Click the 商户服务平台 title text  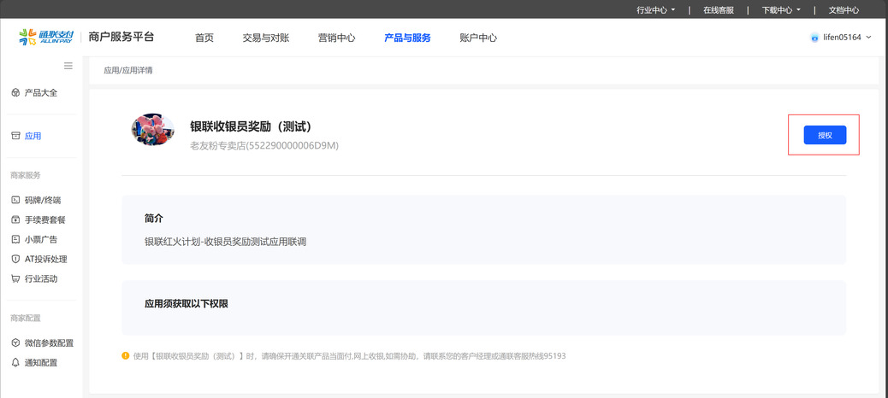click(121, 38)
